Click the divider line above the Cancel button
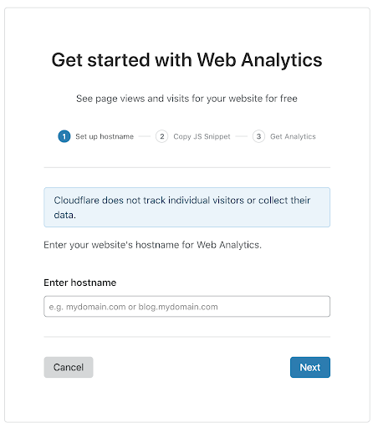Screen dimensions: 378x428 (187, 337)
